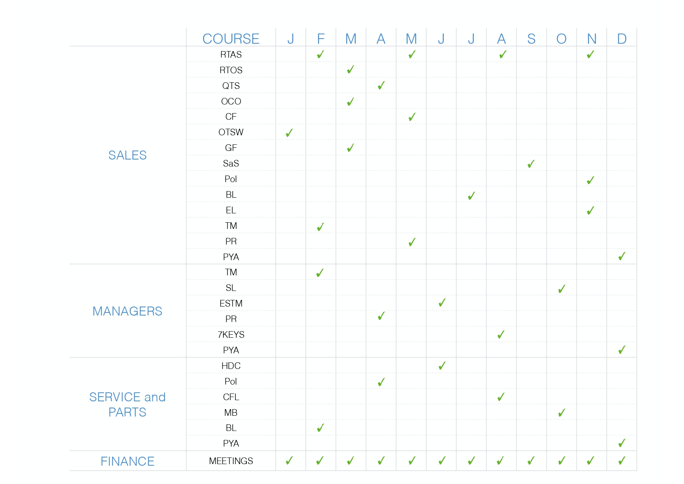Click the SALES category label
The image size is (684, 484).
(x=128, y=155)
